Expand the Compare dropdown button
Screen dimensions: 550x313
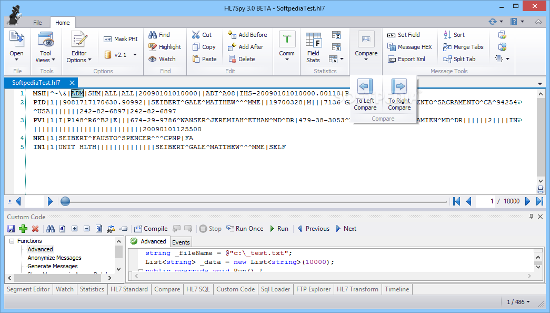[366, 60]
